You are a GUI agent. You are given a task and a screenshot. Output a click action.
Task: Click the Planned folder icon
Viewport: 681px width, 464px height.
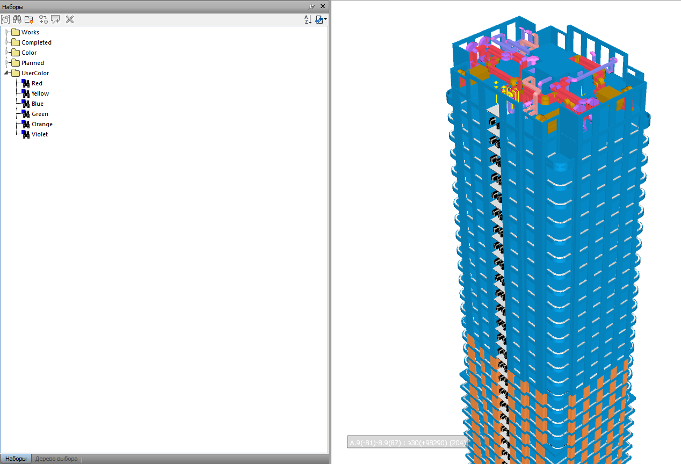(16, 63)
